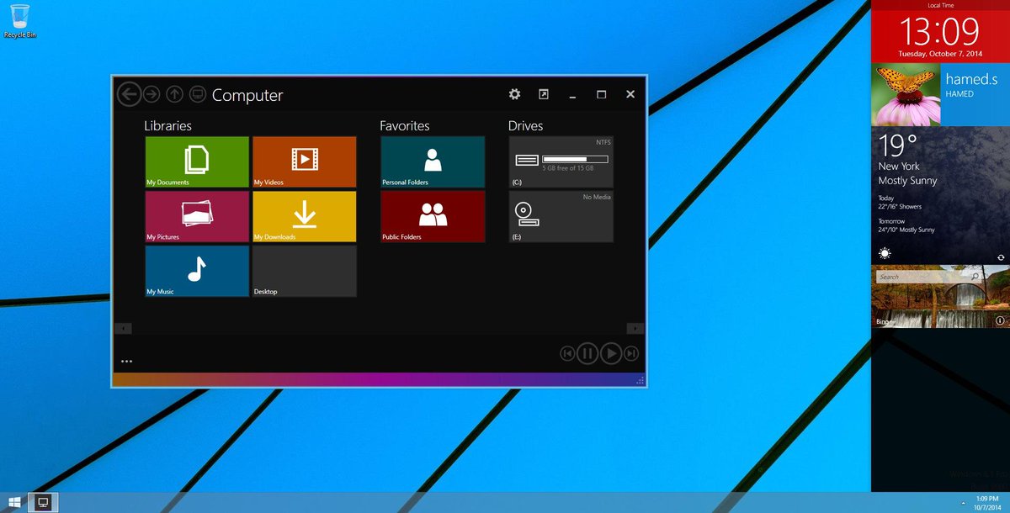Click the C: drive free space bar
Image resolution: width=1010 pixels, height=513 pixels.
(x=575, y=158)
